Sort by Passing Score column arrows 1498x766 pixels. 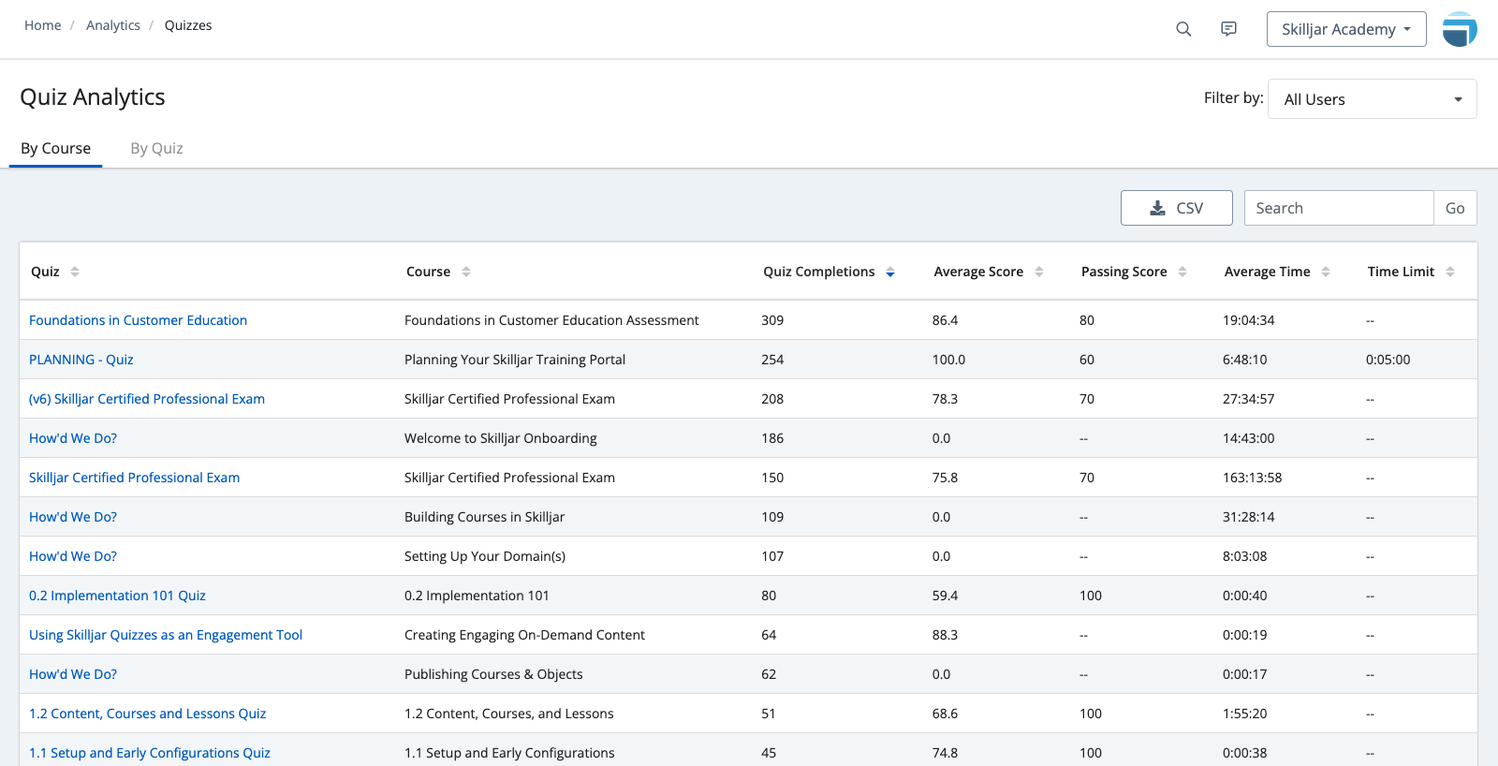[x=1182, y=272]
